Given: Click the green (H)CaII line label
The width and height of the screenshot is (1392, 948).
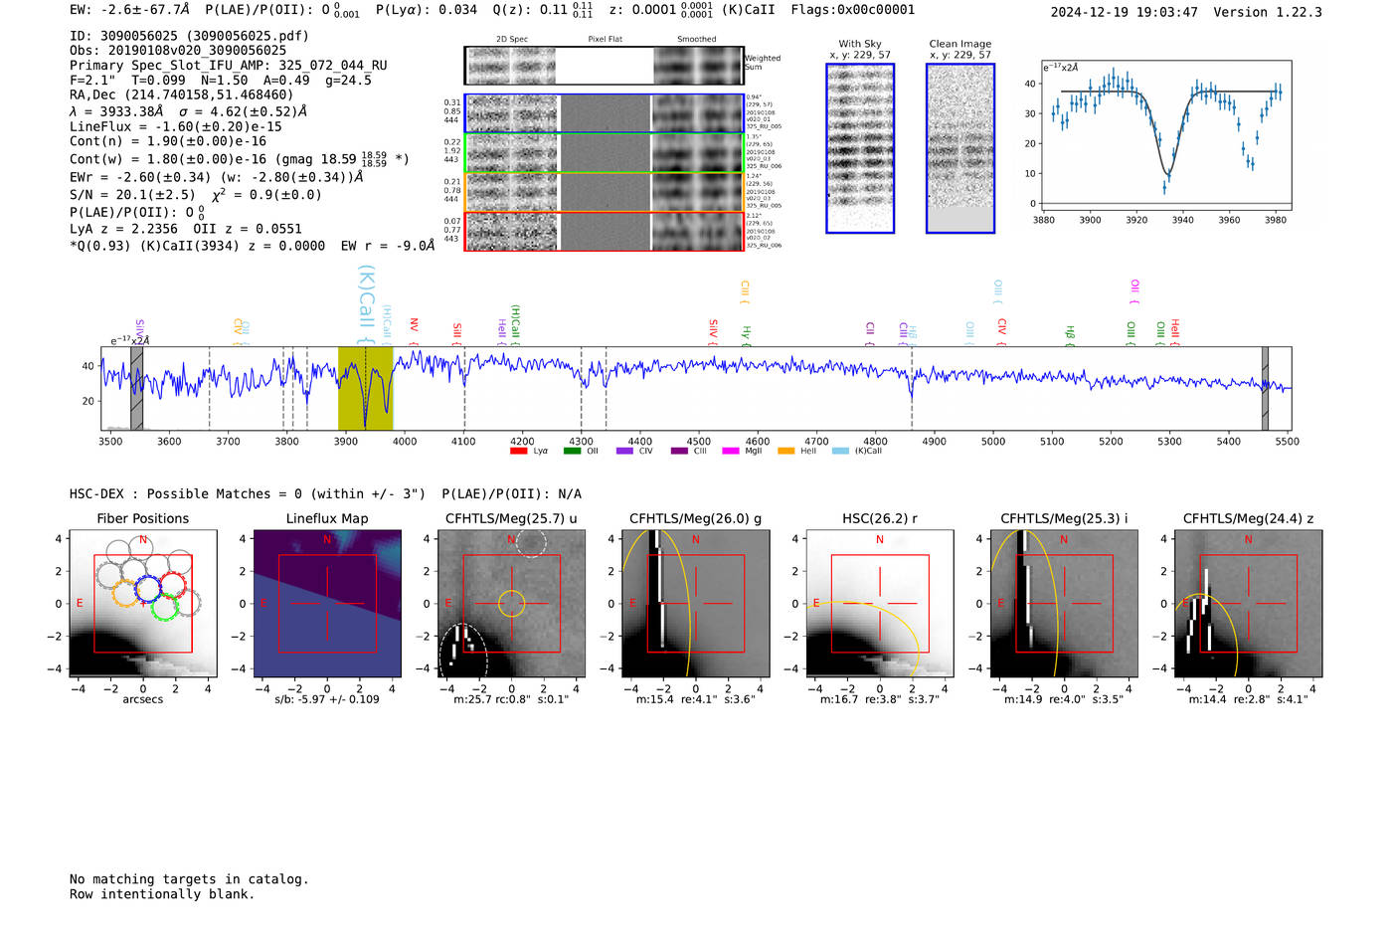Looking at the screenshot, I should tap(515, 325).
